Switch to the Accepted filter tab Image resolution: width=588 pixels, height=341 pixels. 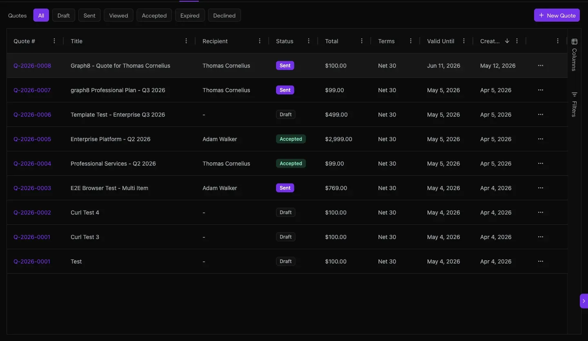[x=154, y=15]
